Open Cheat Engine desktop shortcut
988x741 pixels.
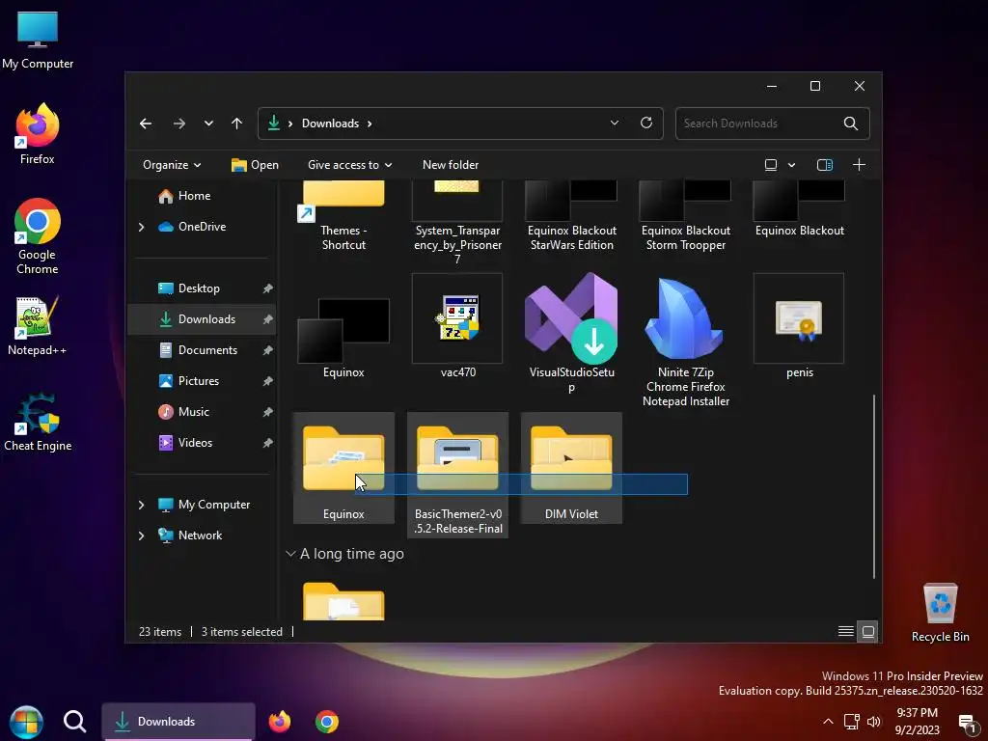pos(38,423)
